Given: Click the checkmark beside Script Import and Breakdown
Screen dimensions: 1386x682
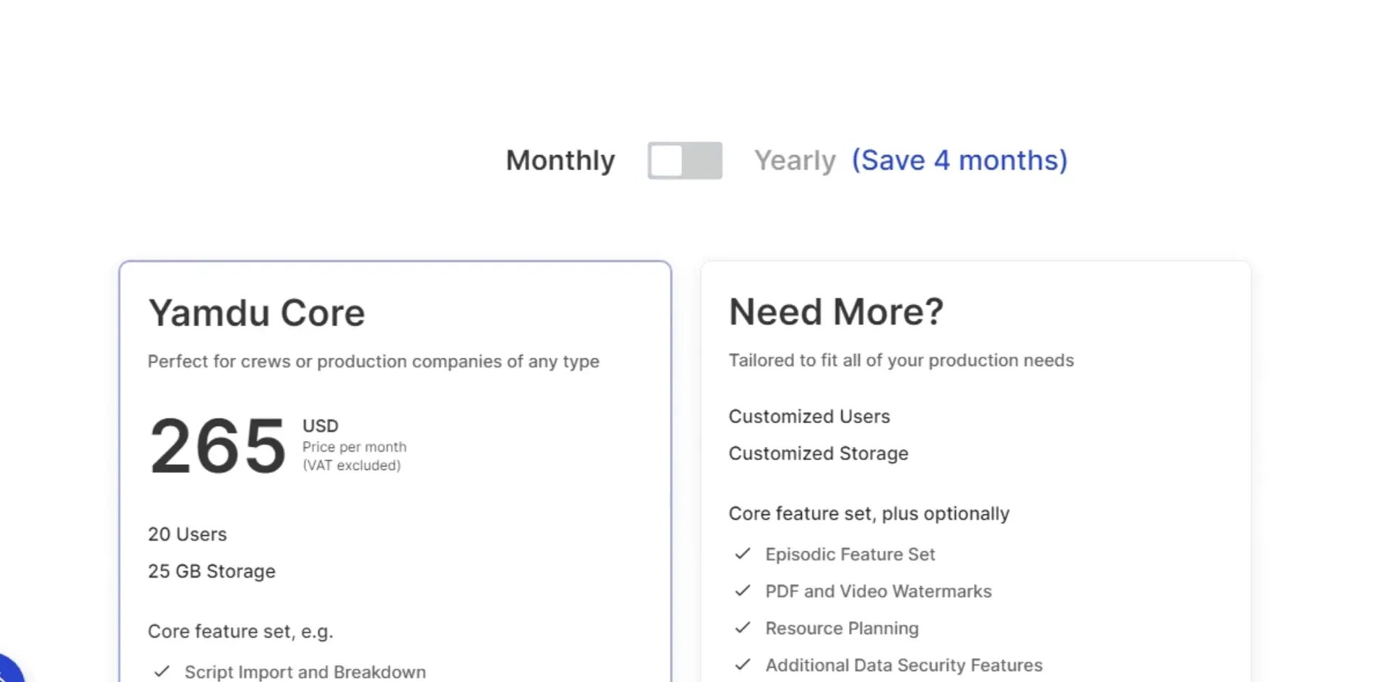Looking at the screenshot, I should click(160, 672).
